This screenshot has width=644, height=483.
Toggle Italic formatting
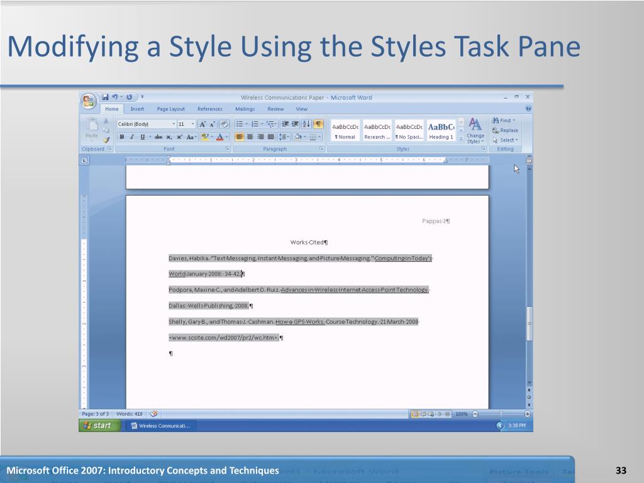point(132,137)
